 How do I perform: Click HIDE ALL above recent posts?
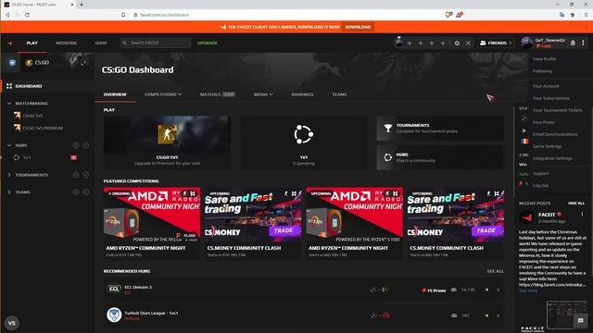[576, 203]
